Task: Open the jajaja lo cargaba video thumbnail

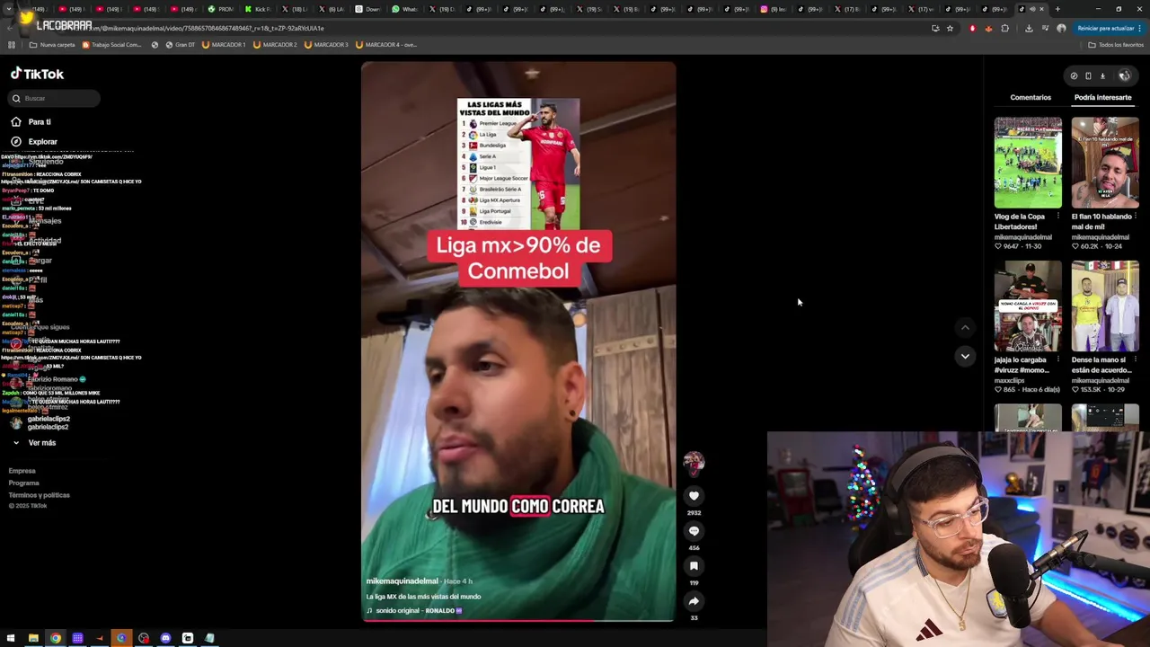Action: (1028, 306)
